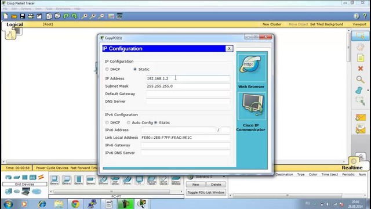Select the IPv6 DHCP radio button
The height and width of the screenshot is (209, 371).
click(x=107, y=122)
